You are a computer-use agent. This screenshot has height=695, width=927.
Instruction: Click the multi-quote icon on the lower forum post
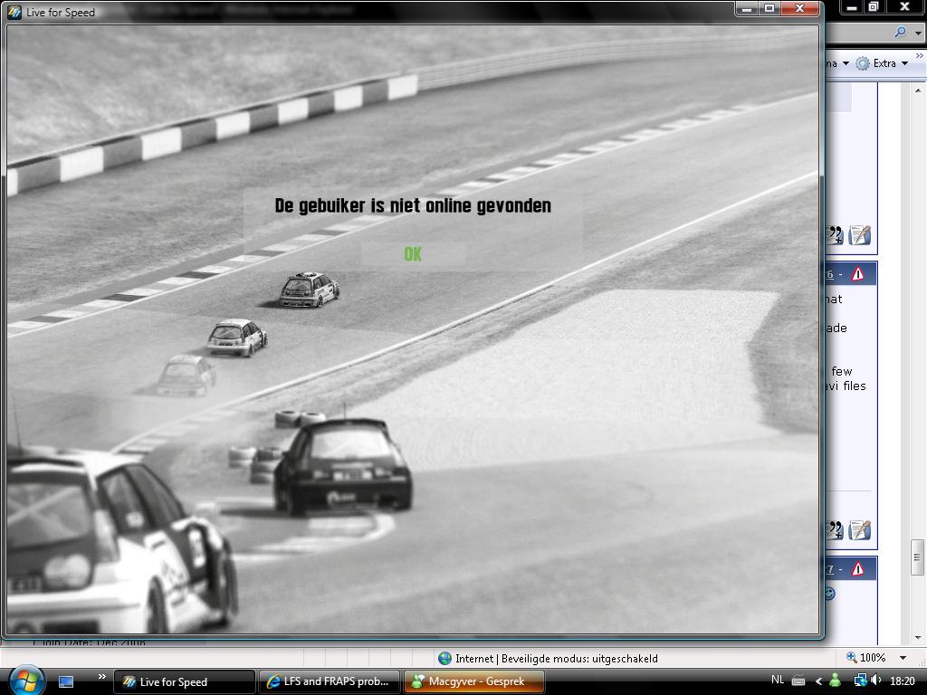(x=834, y=529)
